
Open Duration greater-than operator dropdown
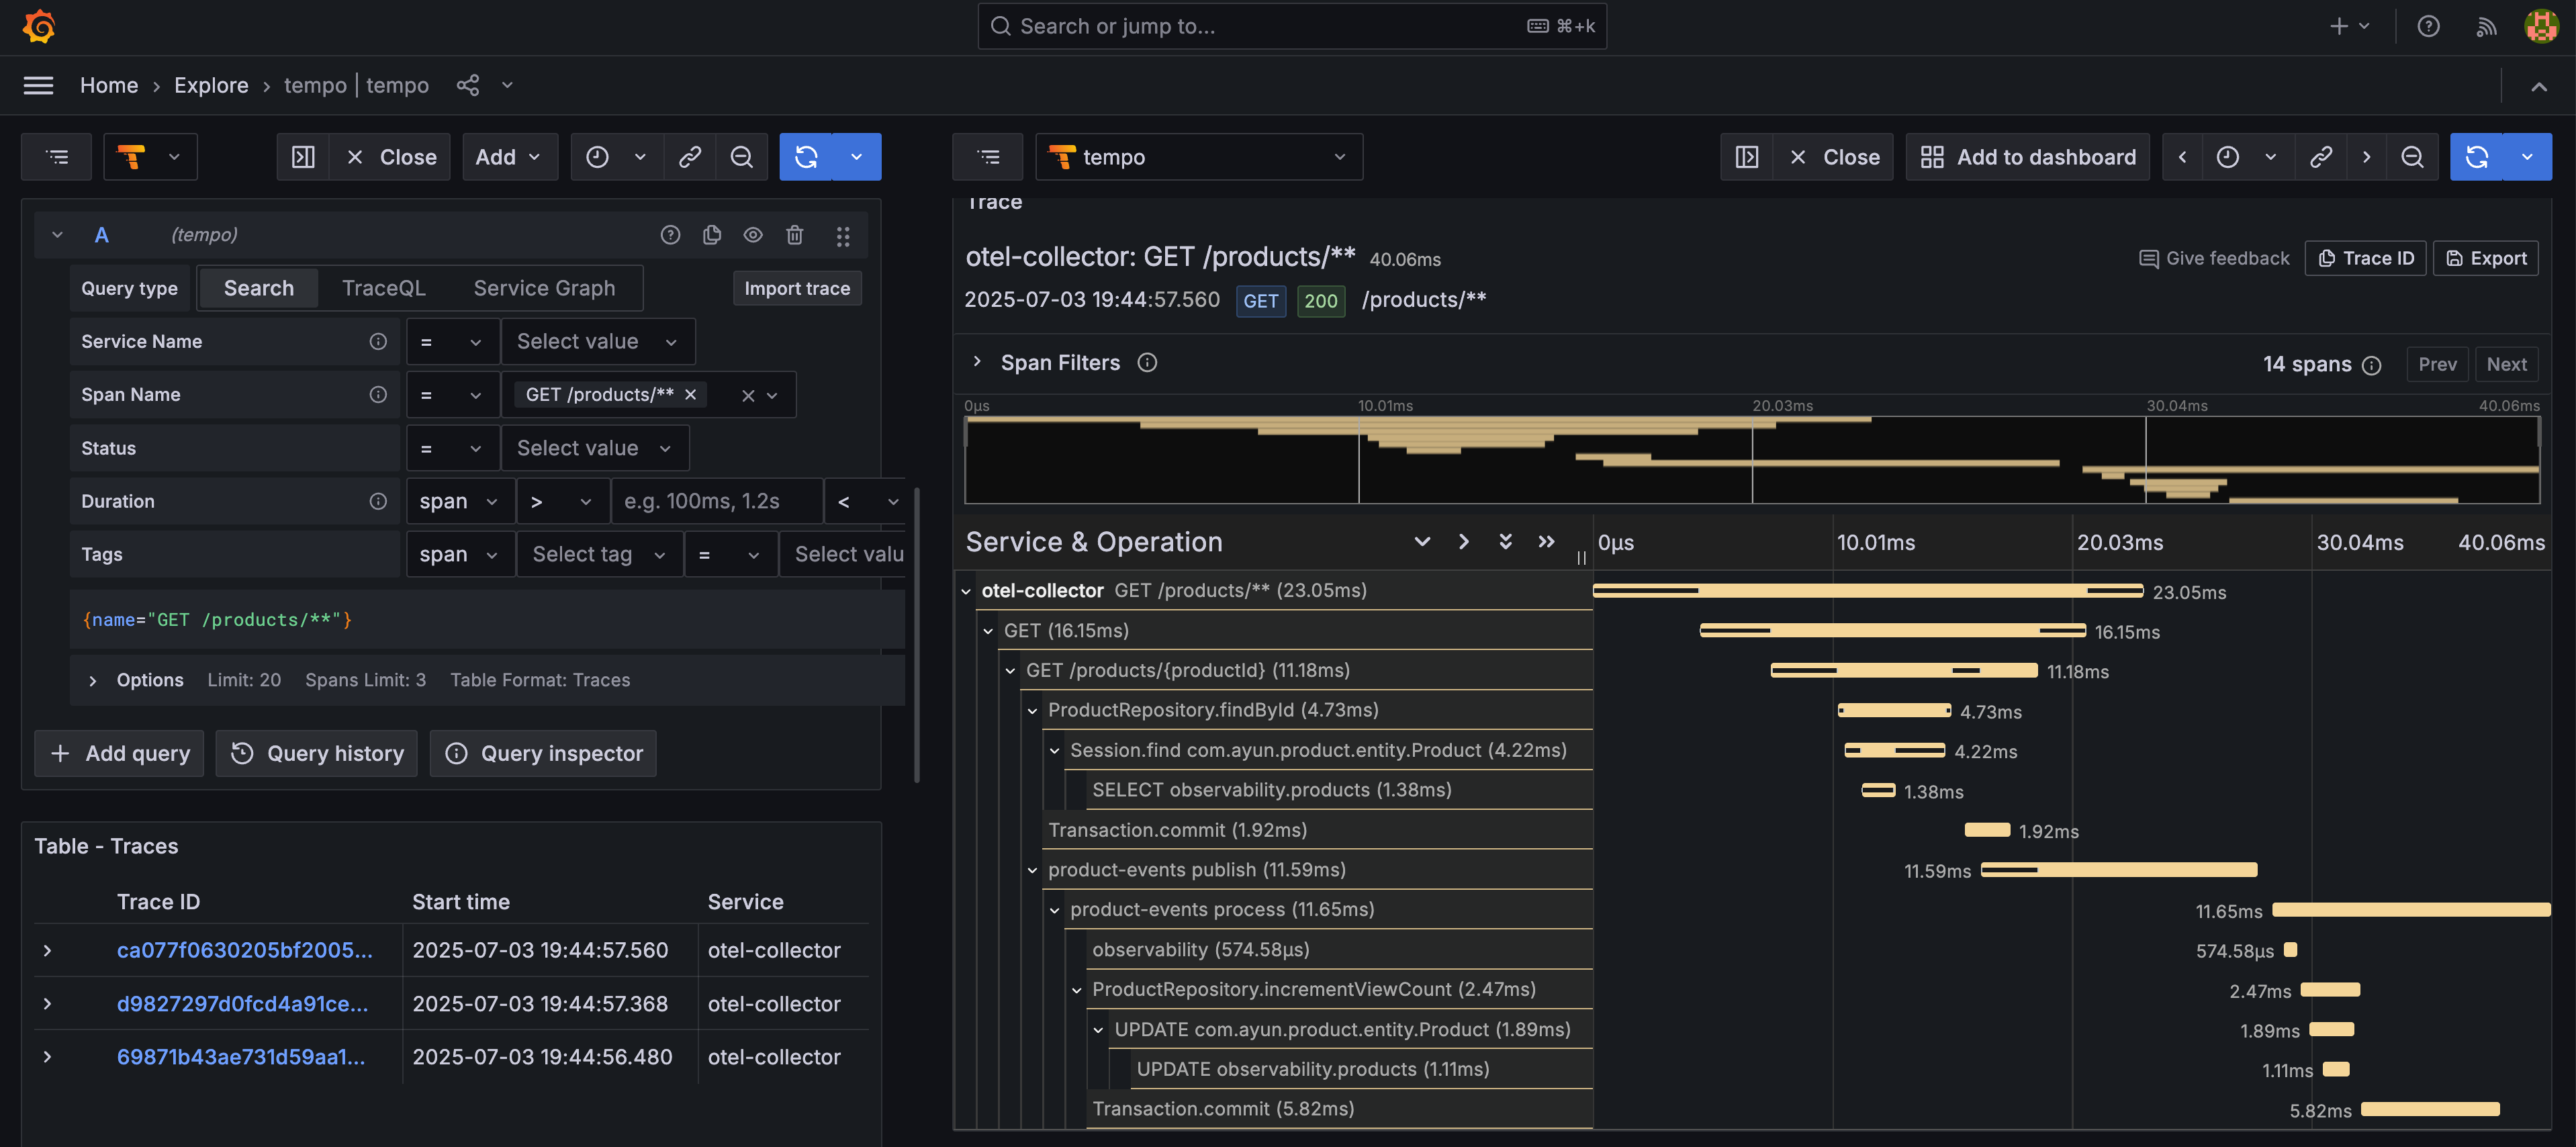(562, 501)
